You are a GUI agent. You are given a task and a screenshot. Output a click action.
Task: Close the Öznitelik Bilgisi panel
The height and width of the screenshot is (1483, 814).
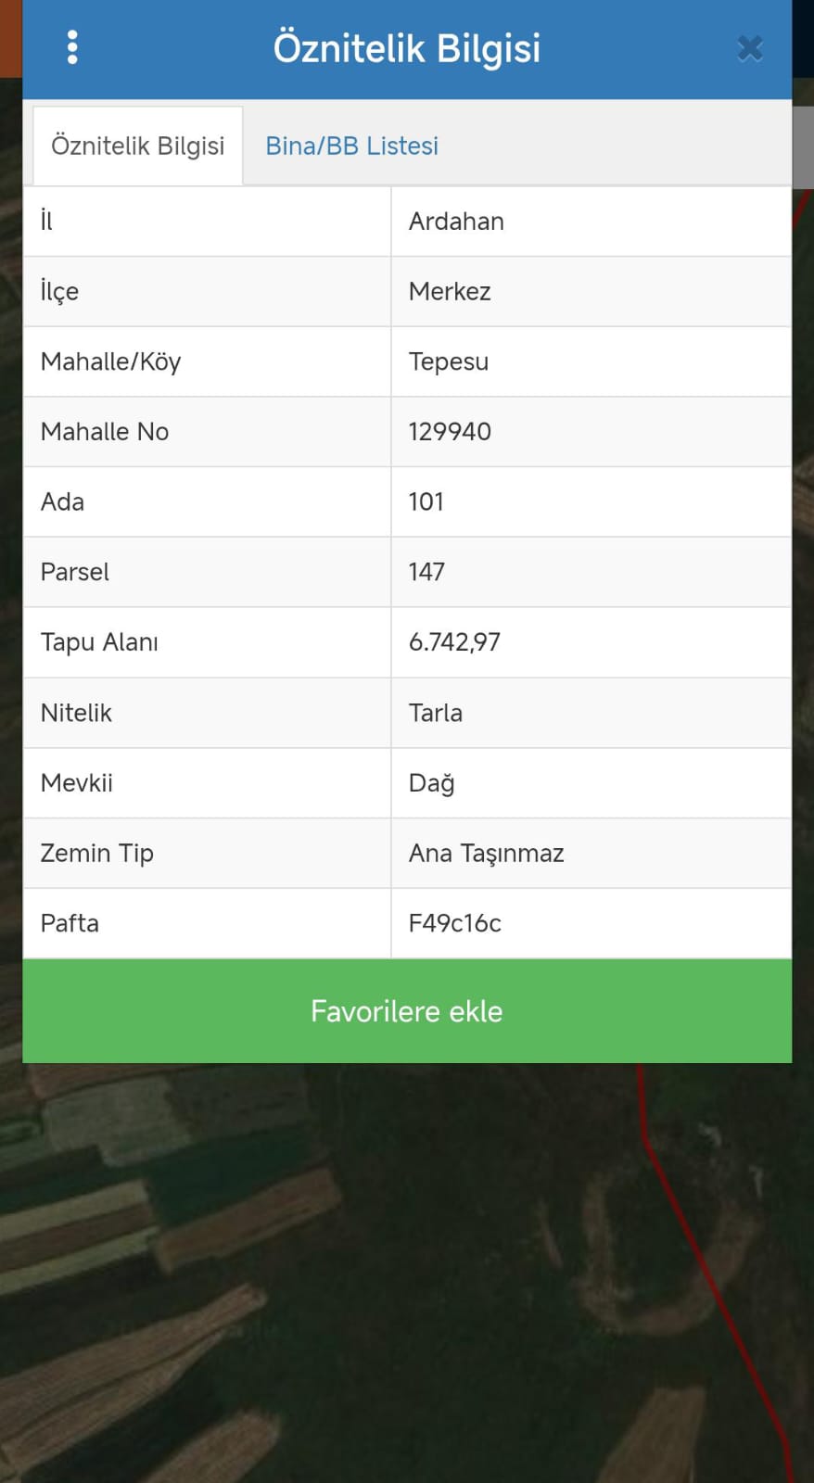[749, 48]
